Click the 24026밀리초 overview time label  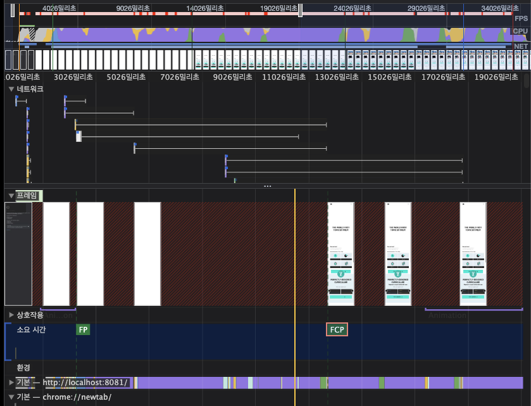352,8
